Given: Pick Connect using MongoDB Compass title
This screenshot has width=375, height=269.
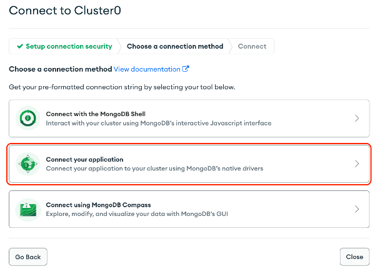Looking at the screenshot, I should click(98, 205).
